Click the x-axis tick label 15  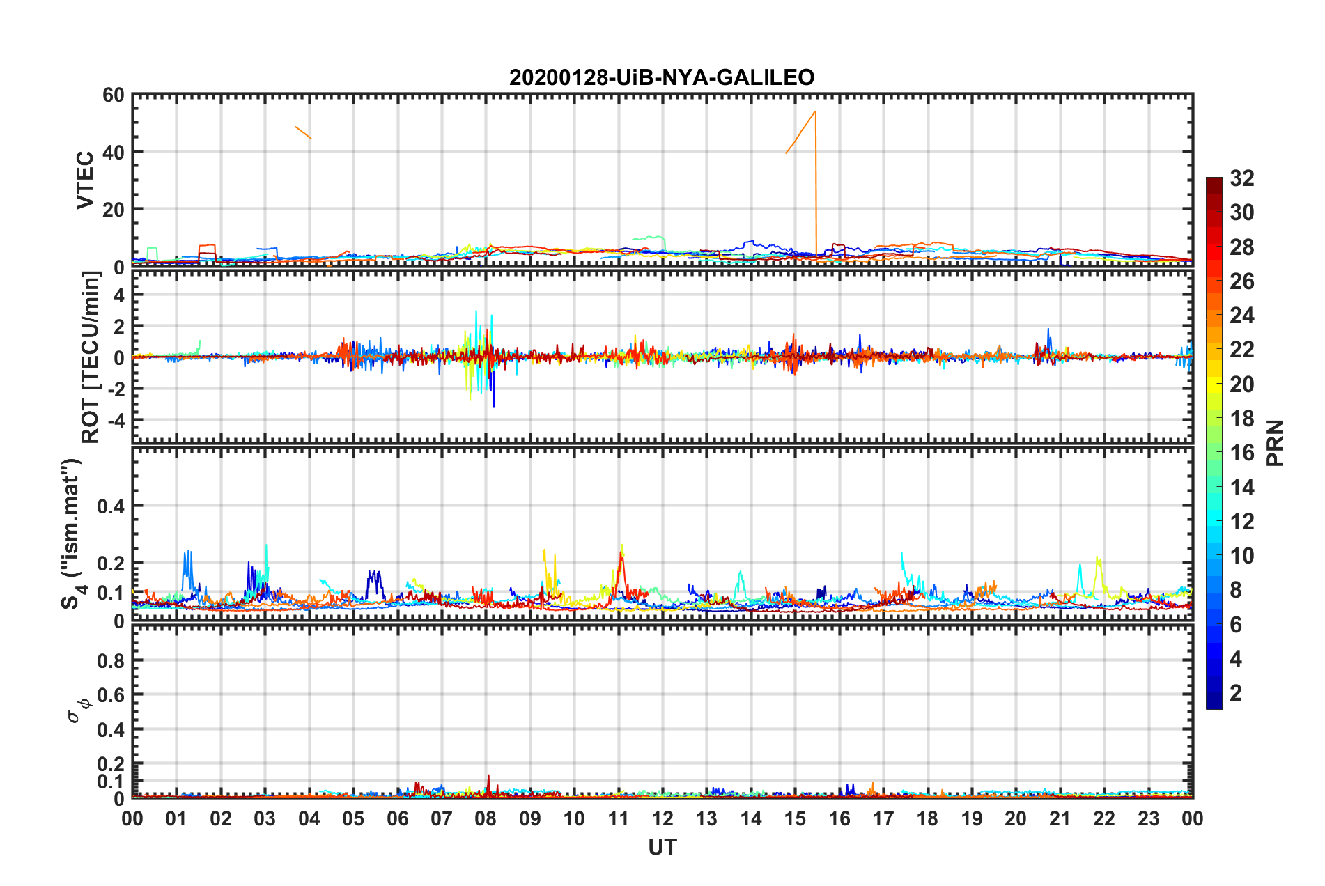795,818
